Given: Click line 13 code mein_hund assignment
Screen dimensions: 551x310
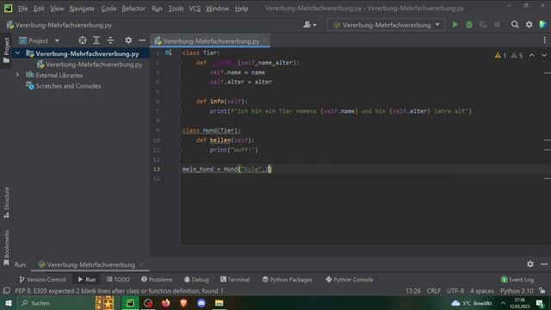Looking at the screenshot, I should pyautogui.click(x=226, y=169).
